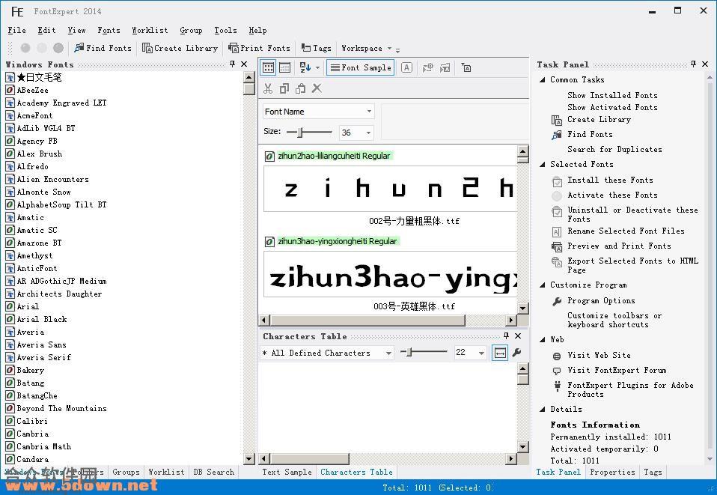Click the Delete X icon
This screenshot has width=717, height=495.
pyautogui.click(x=317, y=88)
